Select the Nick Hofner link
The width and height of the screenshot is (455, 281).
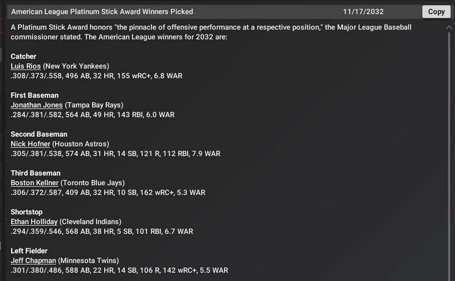coord(30,144)
